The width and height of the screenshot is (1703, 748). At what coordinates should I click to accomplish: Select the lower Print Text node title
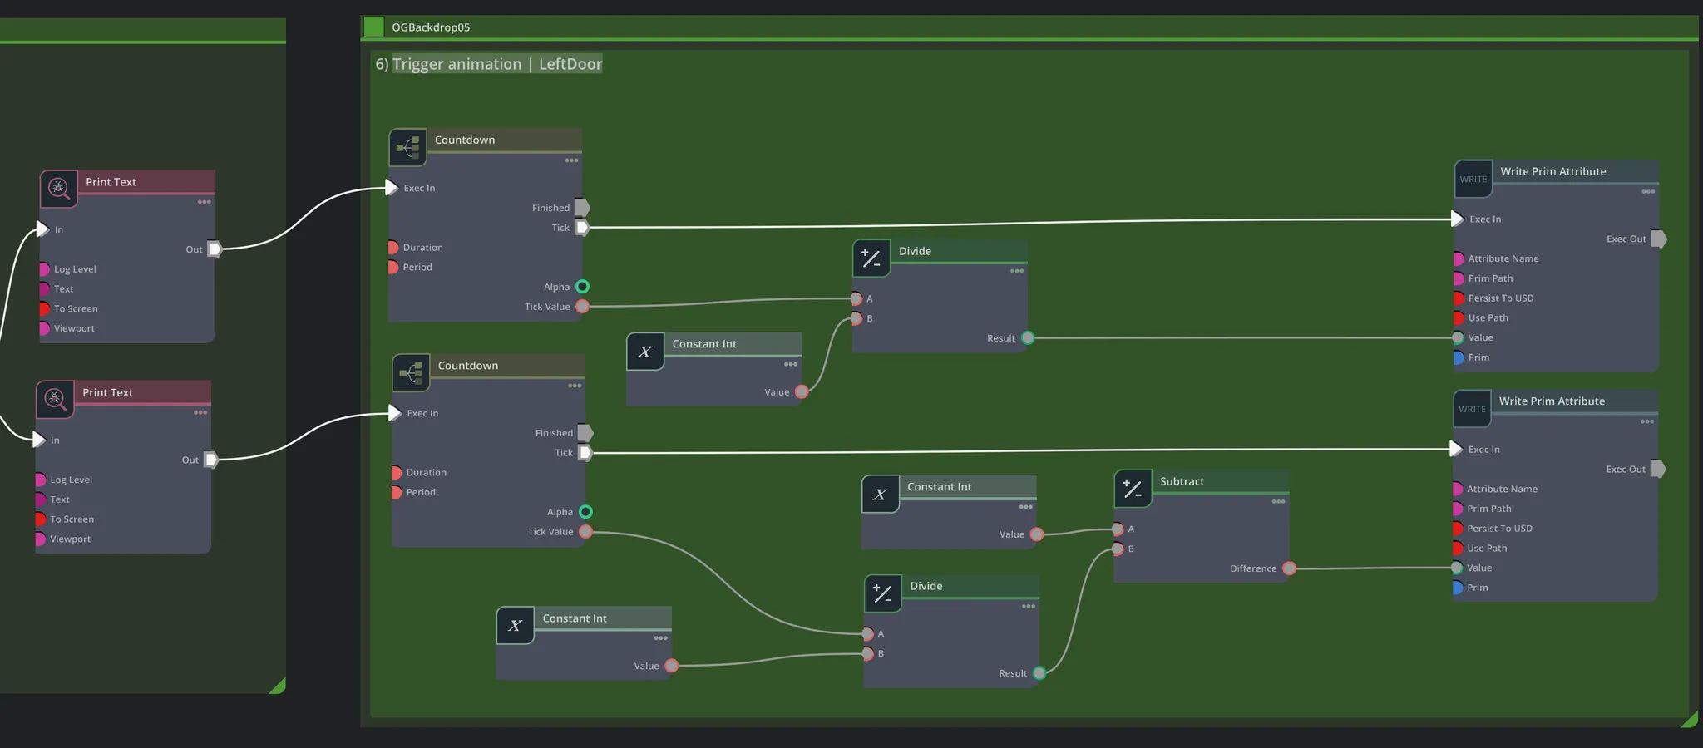point(107,392)
